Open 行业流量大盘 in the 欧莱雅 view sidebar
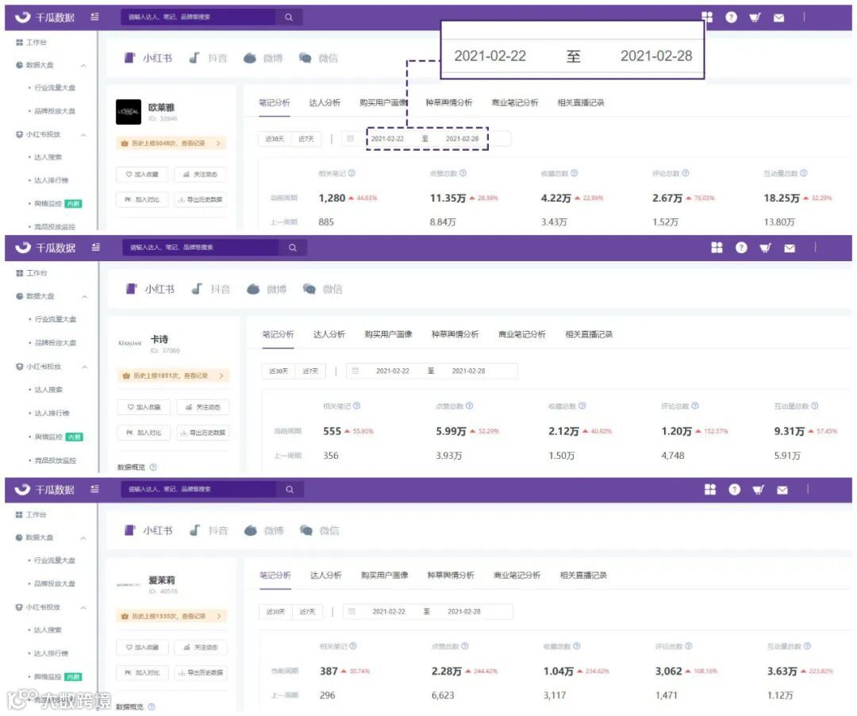 click(x=55, y=87)
